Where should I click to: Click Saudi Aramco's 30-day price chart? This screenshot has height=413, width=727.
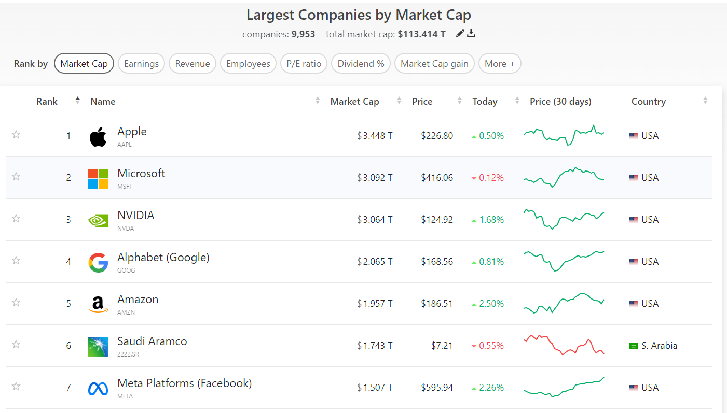coord(564,345)
